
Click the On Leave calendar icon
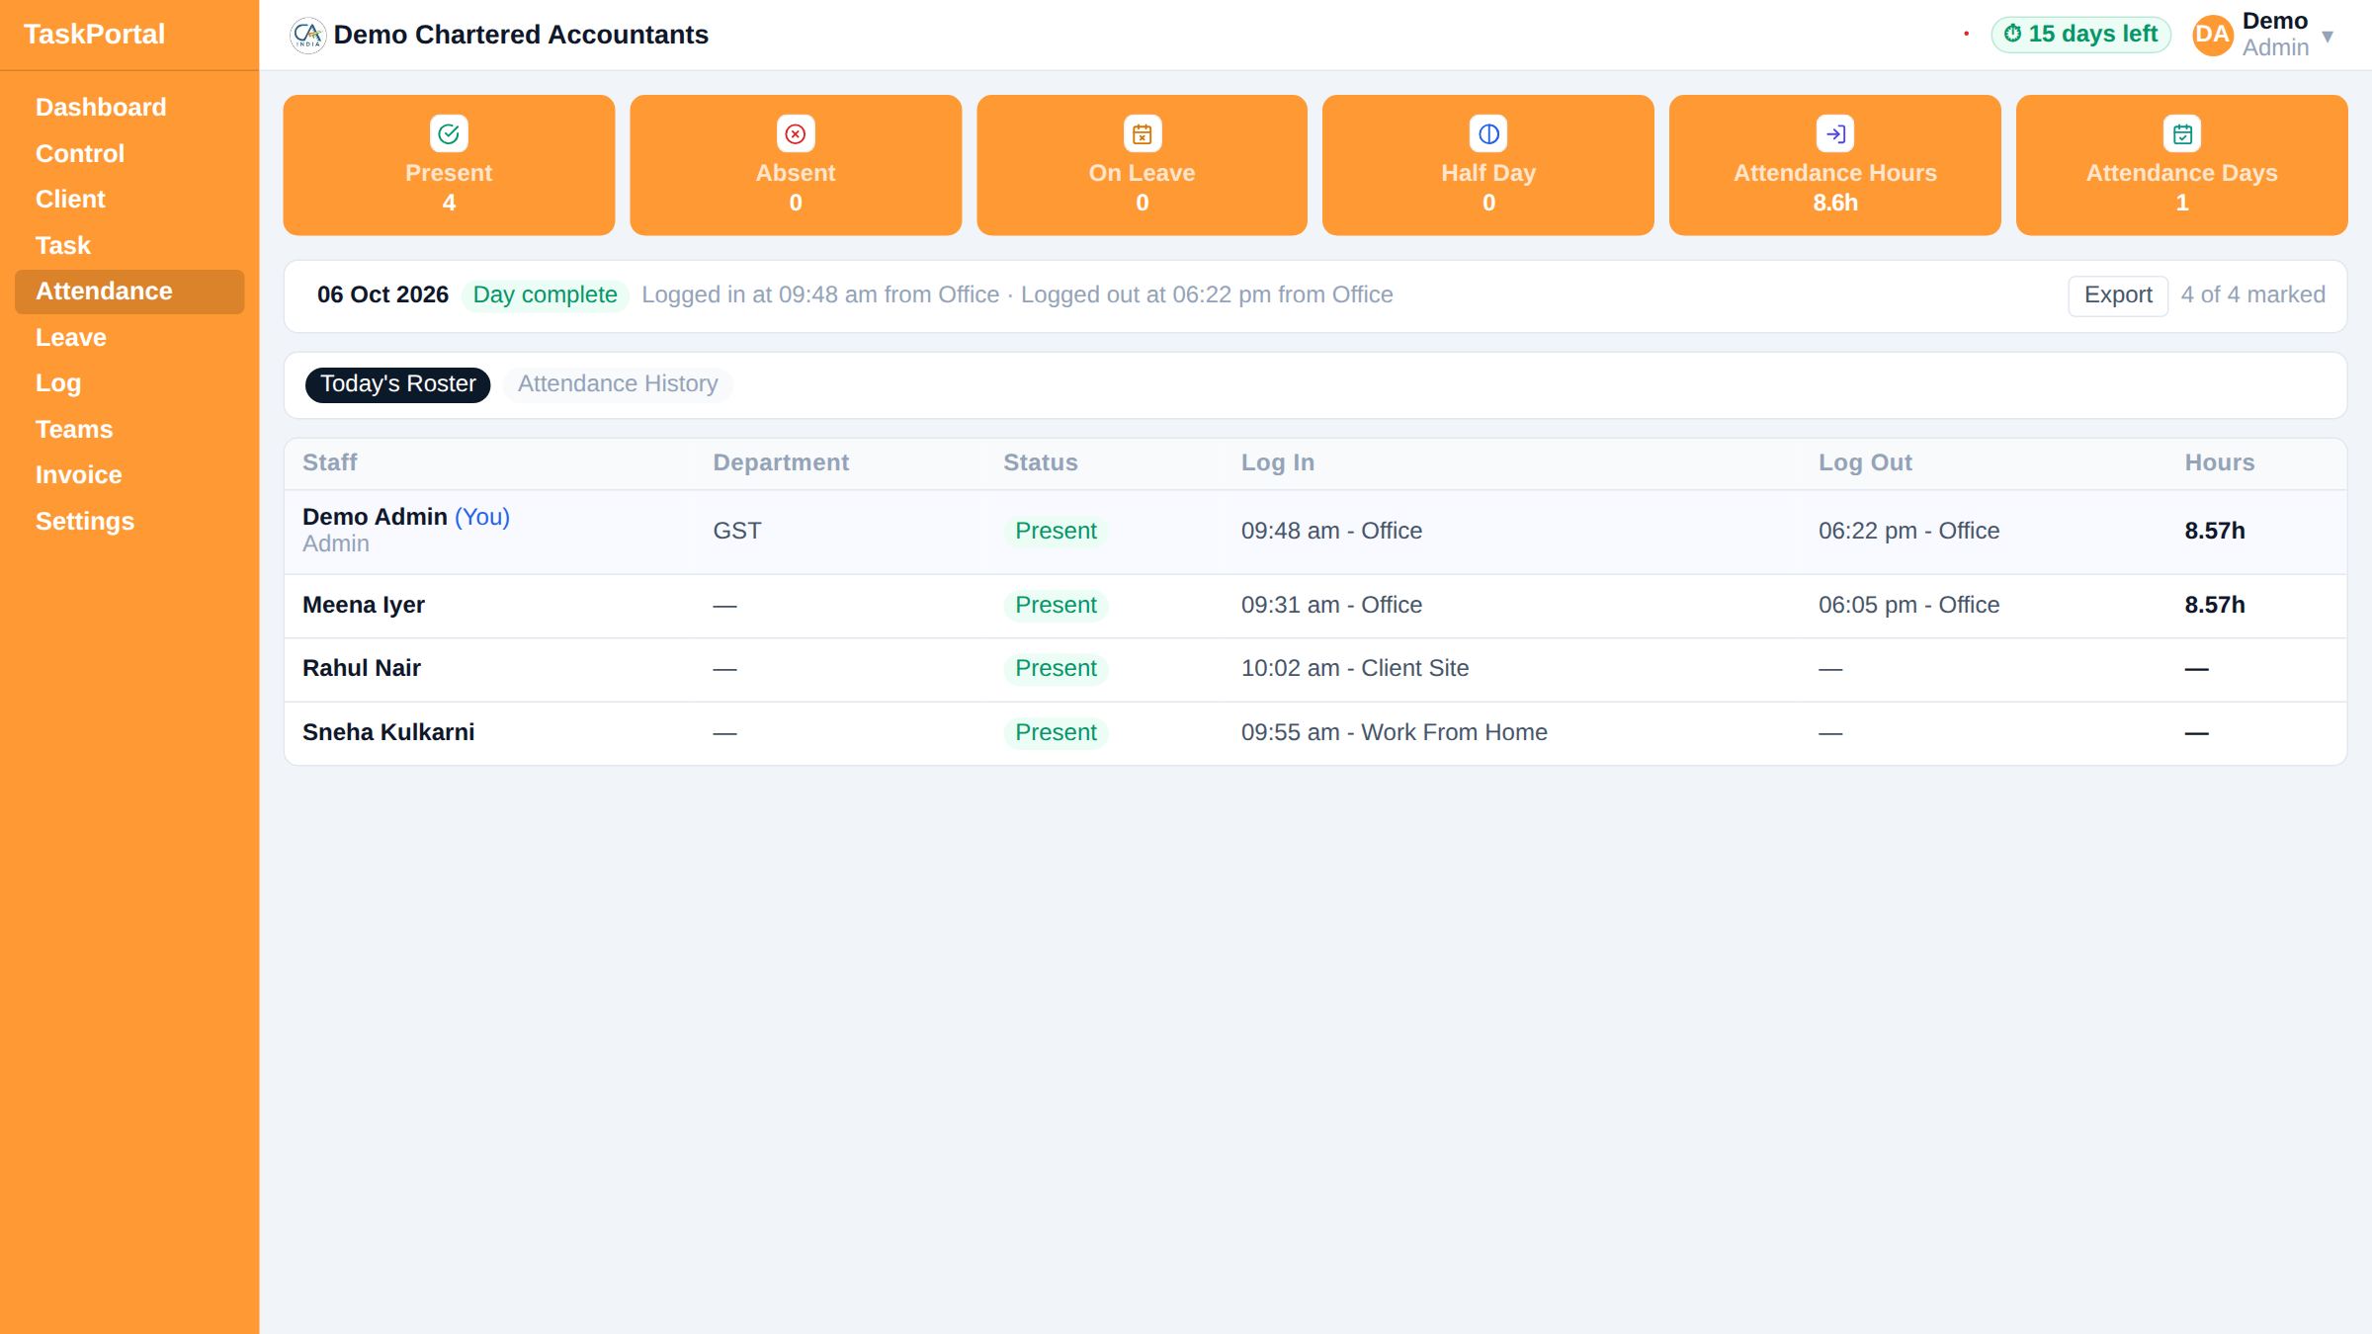click(x=1143, y=133)
